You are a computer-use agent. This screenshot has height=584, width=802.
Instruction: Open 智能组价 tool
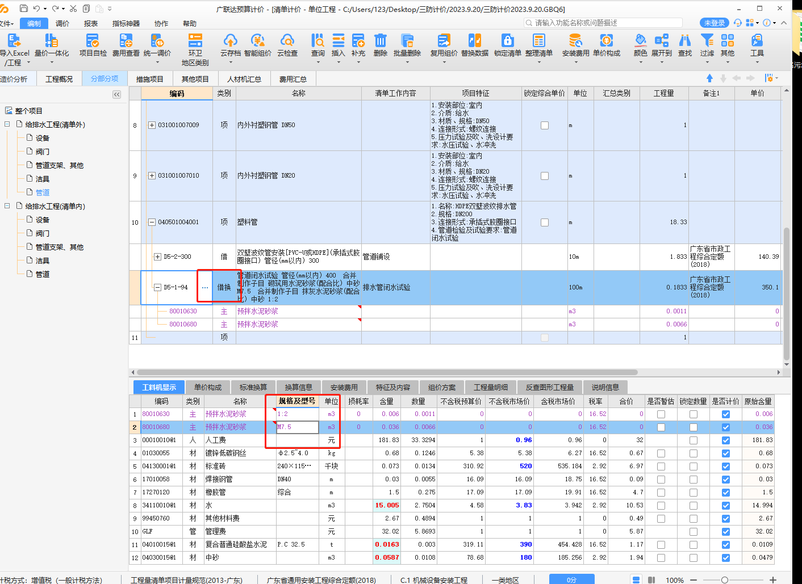[x=258, y=45]
